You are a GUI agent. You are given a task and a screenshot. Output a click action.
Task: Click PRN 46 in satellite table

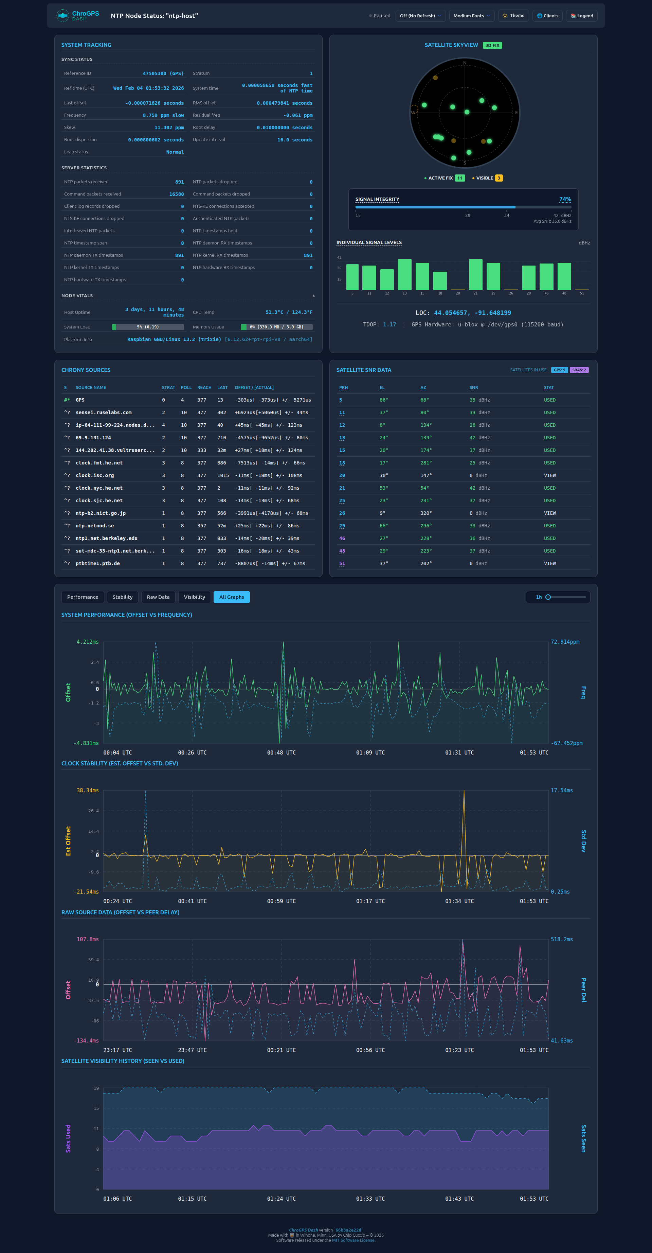coord(342,539)
